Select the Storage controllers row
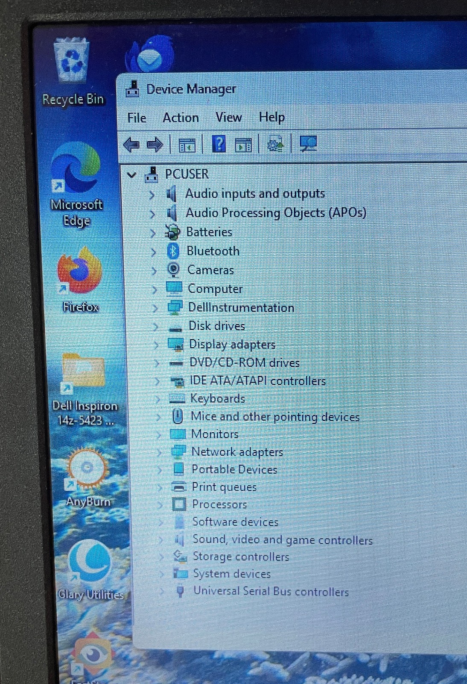Screen dimensions: 467x684 231,557
